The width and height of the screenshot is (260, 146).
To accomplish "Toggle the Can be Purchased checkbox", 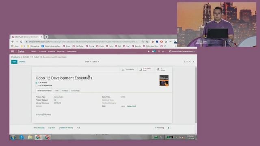I will click(x=37, y=86).
